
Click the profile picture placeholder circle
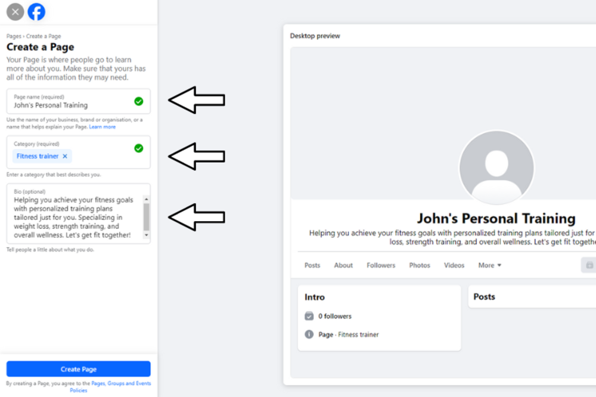(496, 168)
